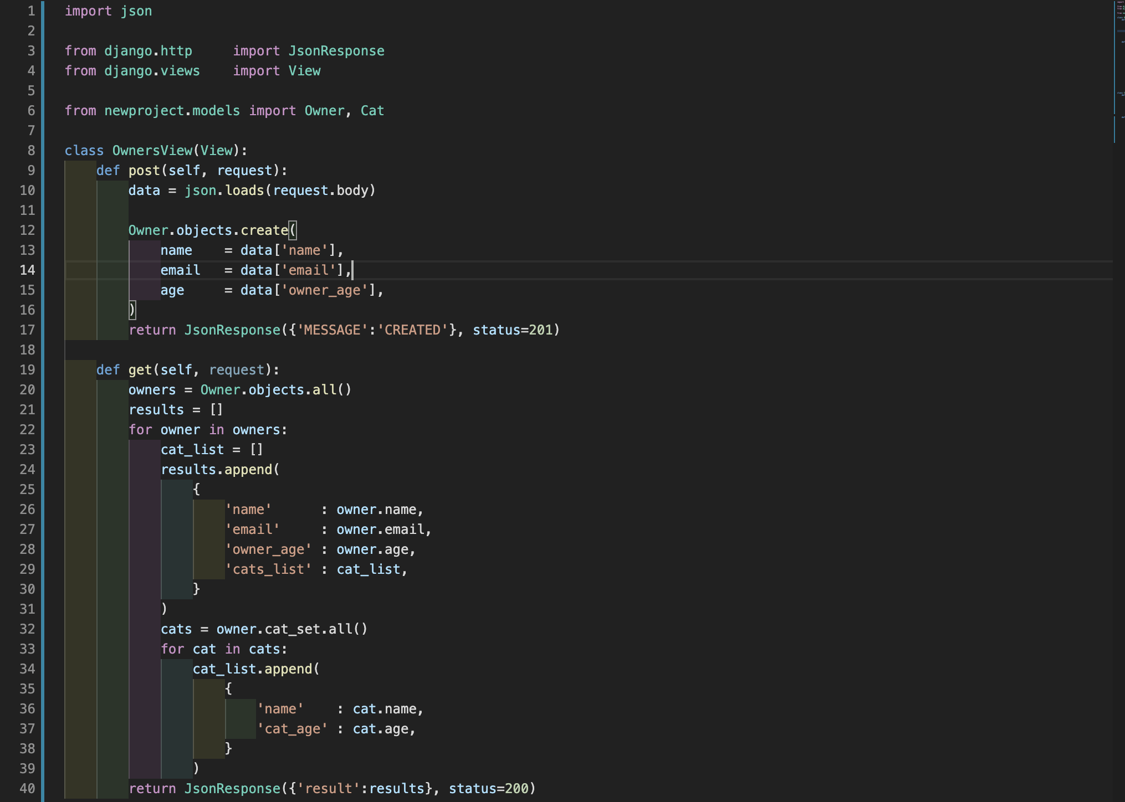Click 'status=201' argument
The image size is (1125, 802).
tap(512, 330)
